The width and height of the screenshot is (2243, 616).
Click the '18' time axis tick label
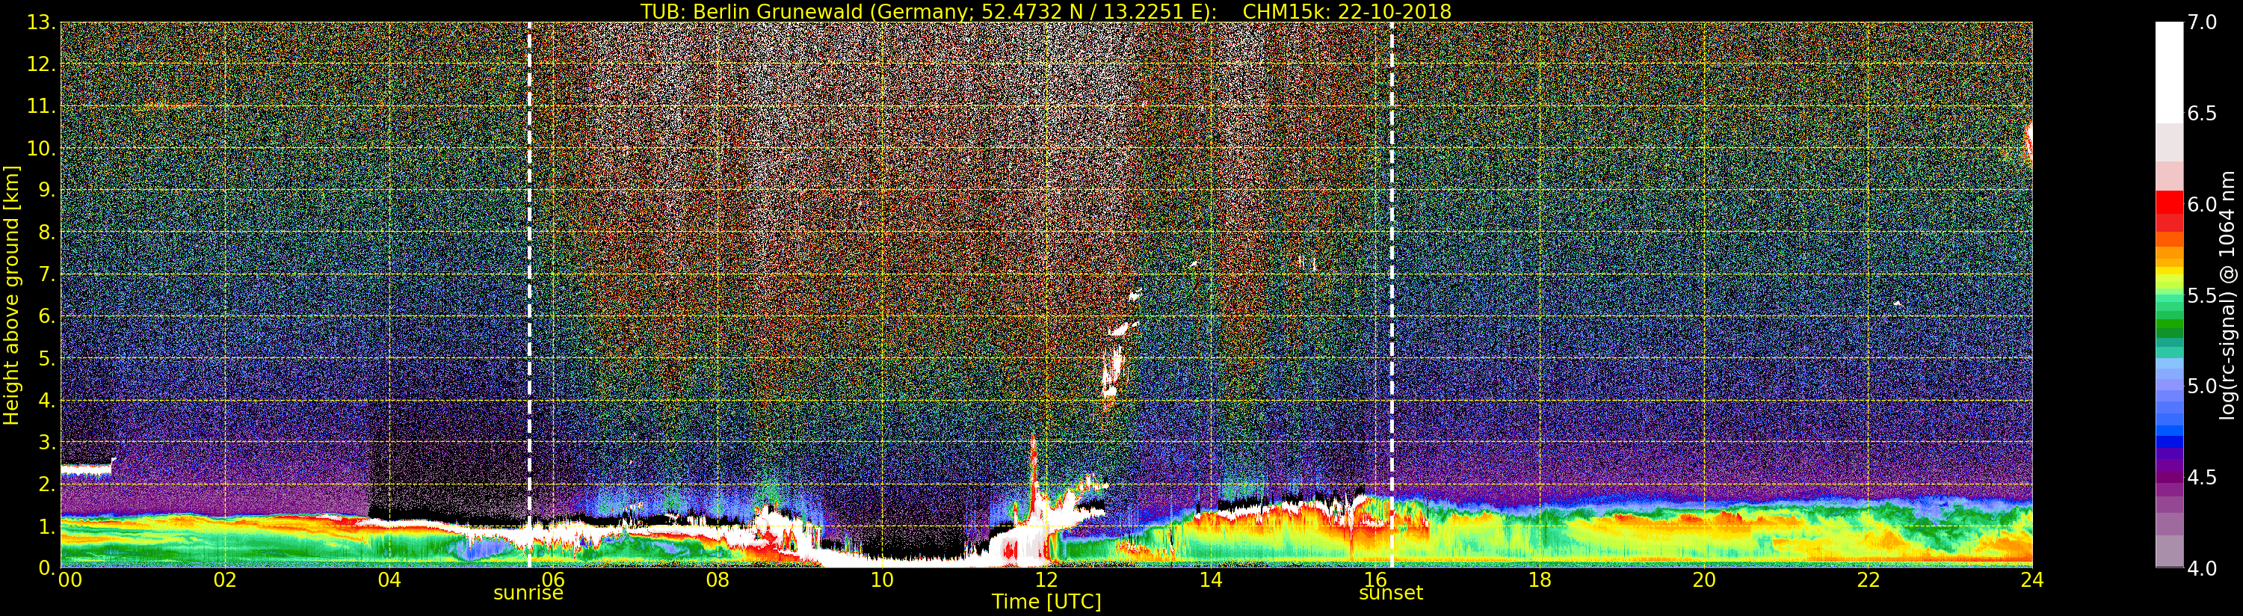(x=1540, y=579)
